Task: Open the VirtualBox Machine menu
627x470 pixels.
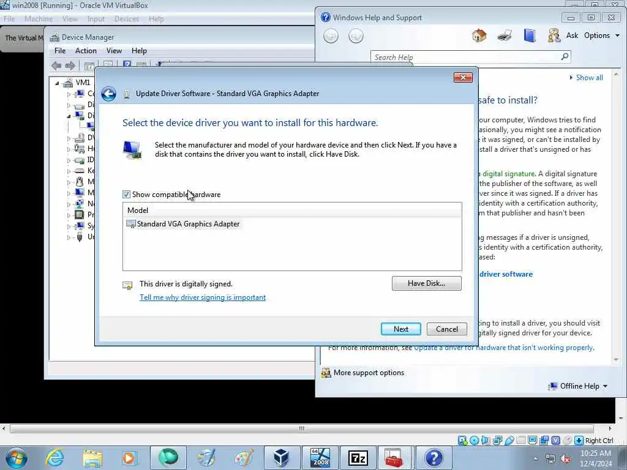Action: (x=39, y=19)
